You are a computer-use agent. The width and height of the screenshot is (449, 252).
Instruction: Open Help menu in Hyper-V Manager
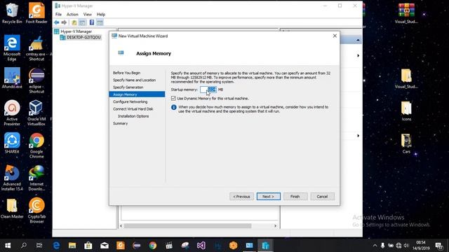tap(101, 14)
